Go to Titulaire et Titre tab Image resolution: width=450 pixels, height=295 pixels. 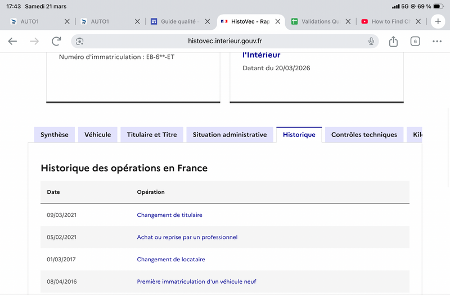point(152,135)
